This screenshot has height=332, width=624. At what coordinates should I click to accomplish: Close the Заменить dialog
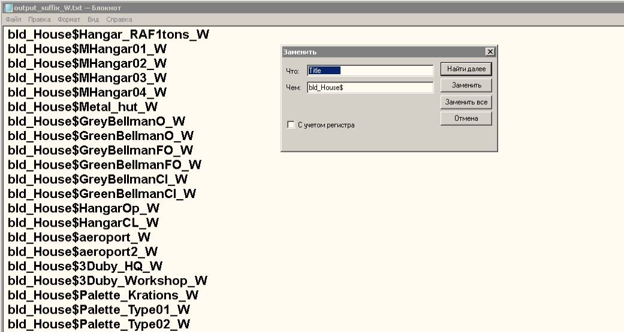(490, 51)
